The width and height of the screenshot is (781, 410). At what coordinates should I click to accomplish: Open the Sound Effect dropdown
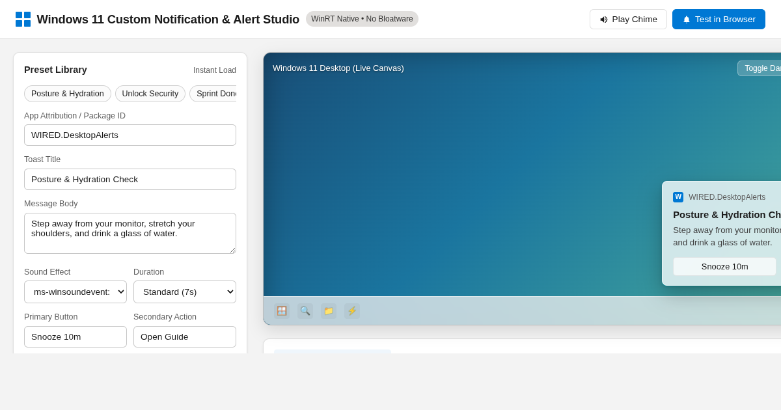pos(75,292)
